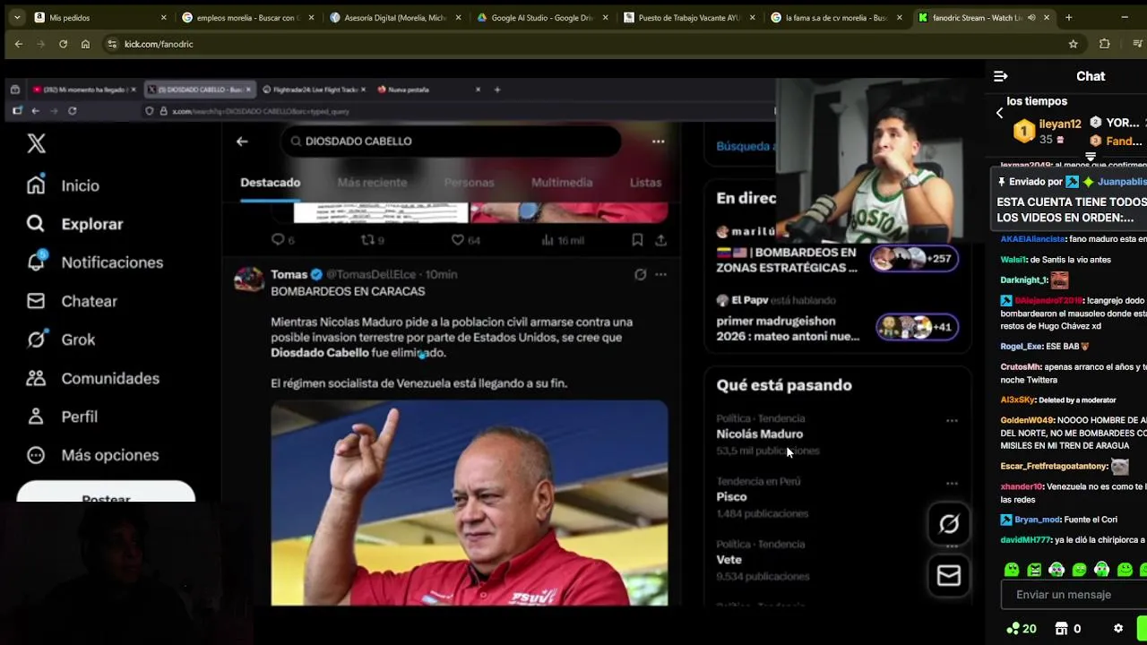Switch to the Destacado tab
This screenshot has height=645, width=1147.
tap(270, 183)
